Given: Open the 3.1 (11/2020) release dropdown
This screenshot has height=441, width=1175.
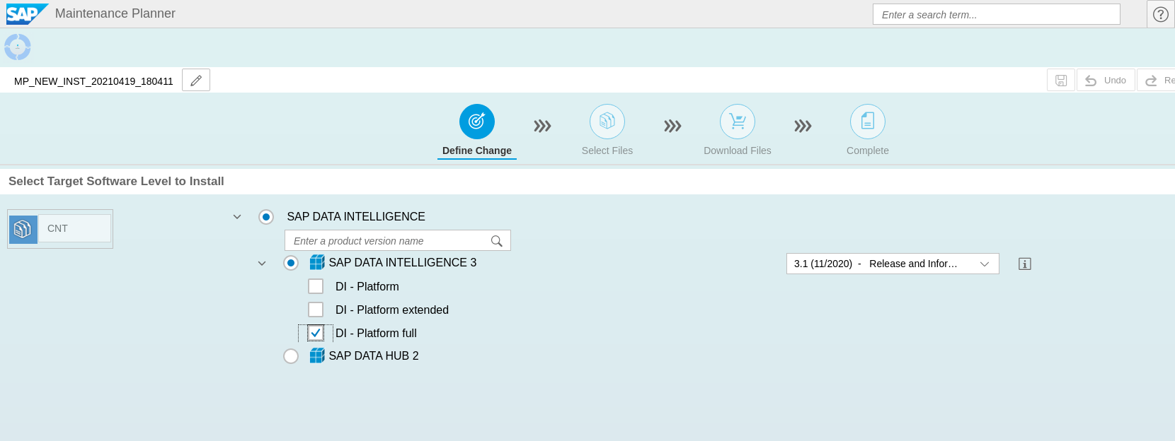Looking at the screenshot, I should 893,264.
